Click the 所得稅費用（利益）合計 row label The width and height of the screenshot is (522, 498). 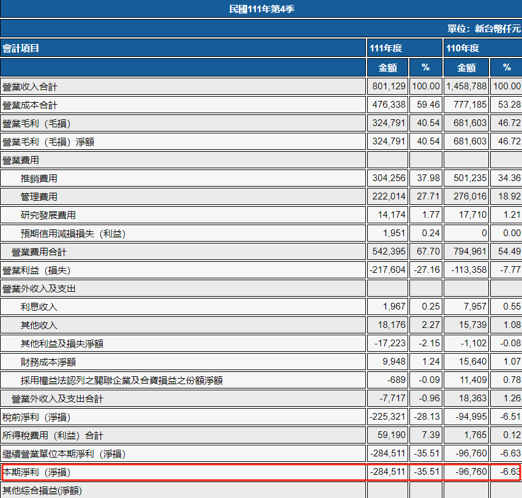point(53,436)
